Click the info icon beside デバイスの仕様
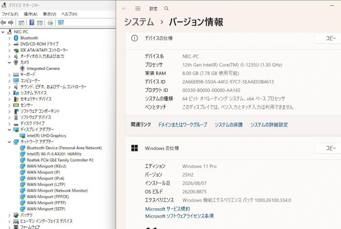341x229 pixels. (134, 38)
